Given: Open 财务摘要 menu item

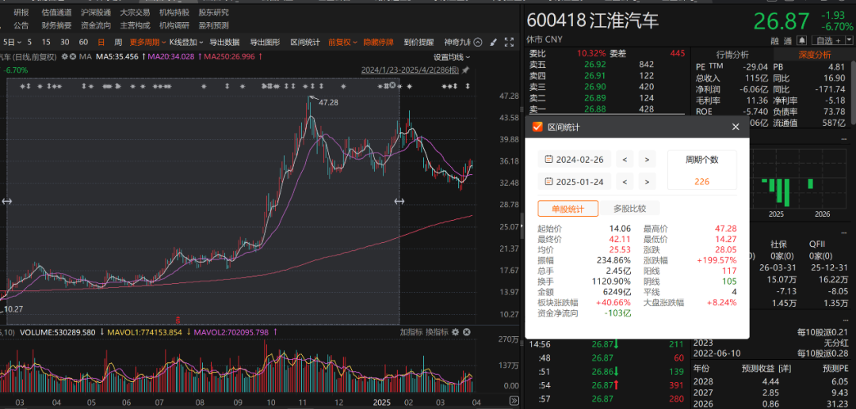Looking at the screenshot, I should (x=56, y=25).
